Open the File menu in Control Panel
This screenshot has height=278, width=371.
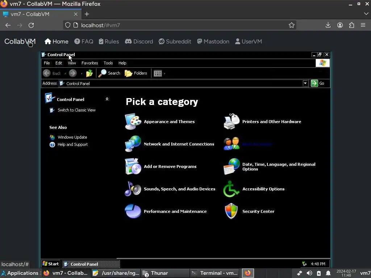[x=47, y=63]
